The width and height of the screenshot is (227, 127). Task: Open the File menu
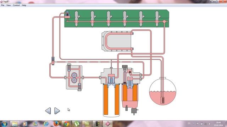2,5
